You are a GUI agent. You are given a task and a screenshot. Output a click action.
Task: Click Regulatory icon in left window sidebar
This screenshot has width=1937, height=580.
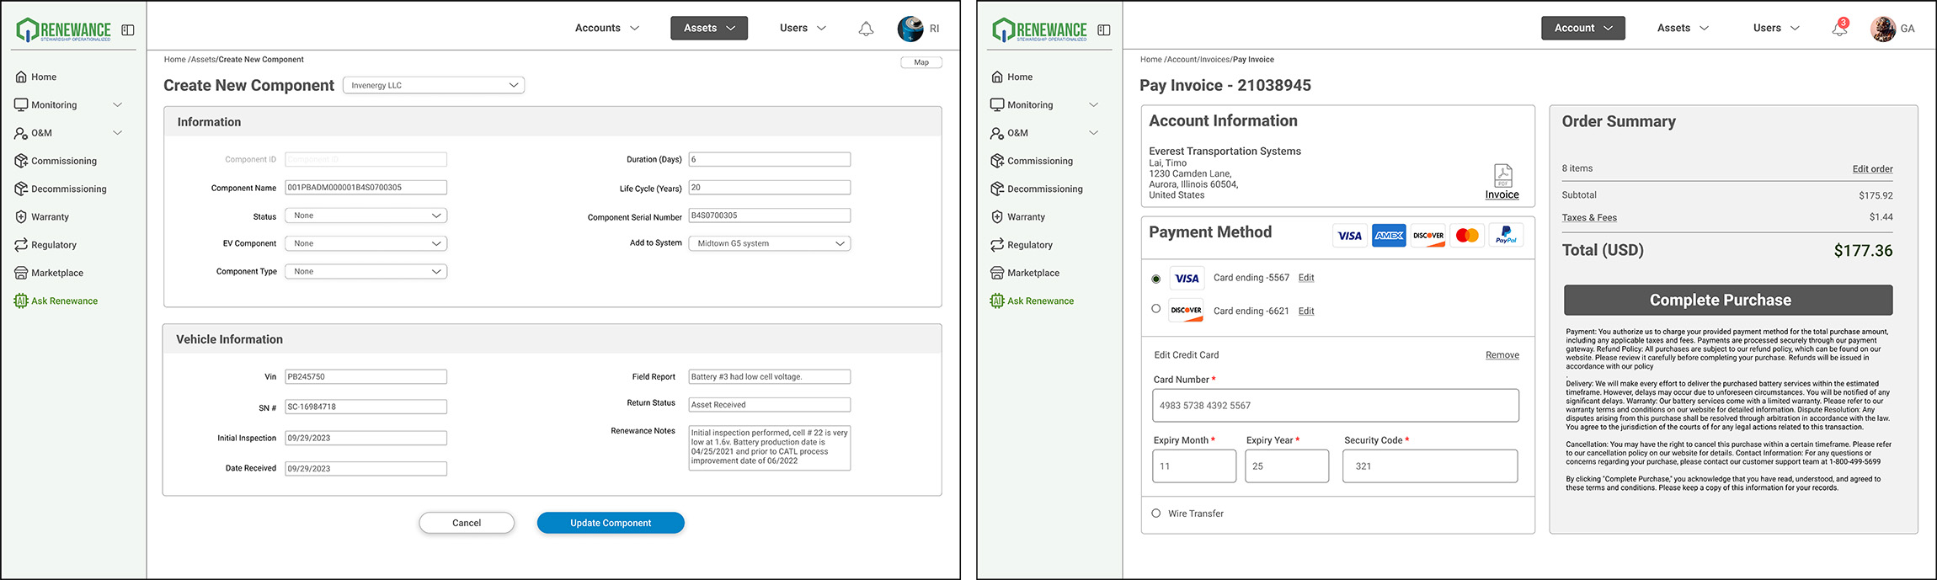click(x=21, y=245)
